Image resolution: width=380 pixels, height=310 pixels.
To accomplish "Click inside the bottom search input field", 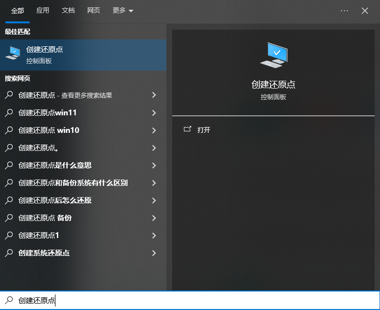I will [190, 300].
